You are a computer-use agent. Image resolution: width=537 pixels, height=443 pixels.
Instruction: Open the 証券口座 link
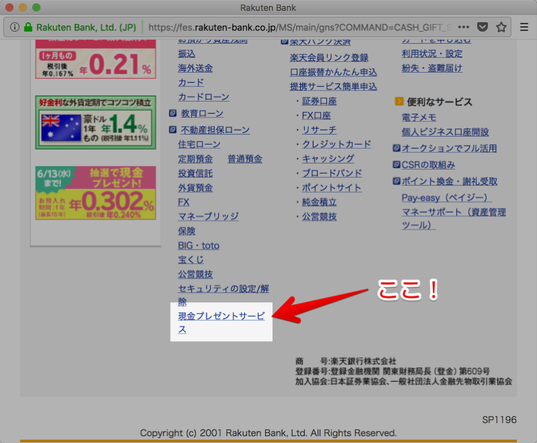pyautogui.click(x=319, y=101)
